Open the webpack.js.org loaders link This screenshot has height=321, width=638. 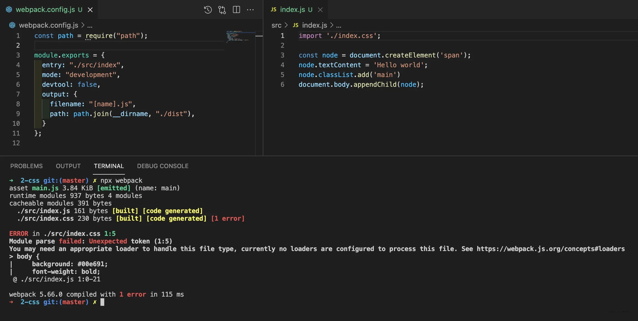pyautogui.click(x=551, y=249)
